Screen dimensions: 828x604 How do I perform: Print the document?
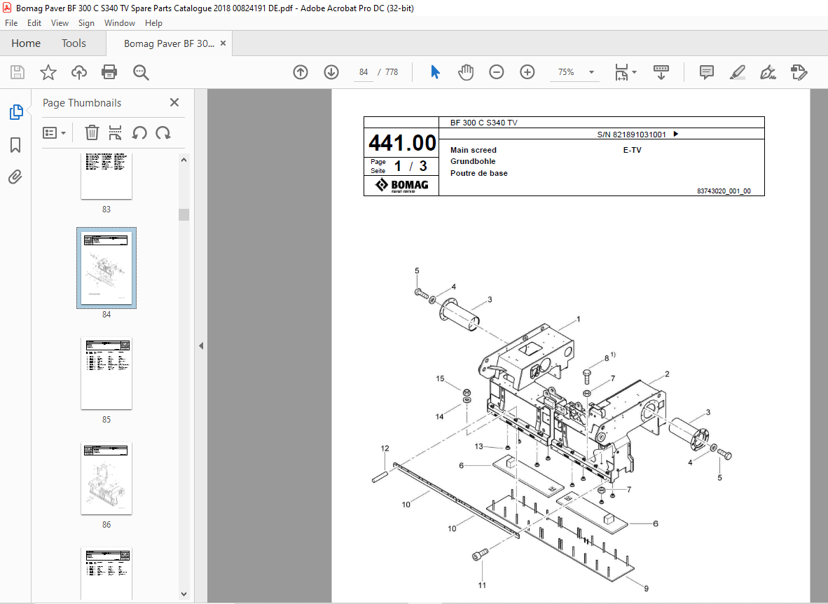[x=109, y=72]
